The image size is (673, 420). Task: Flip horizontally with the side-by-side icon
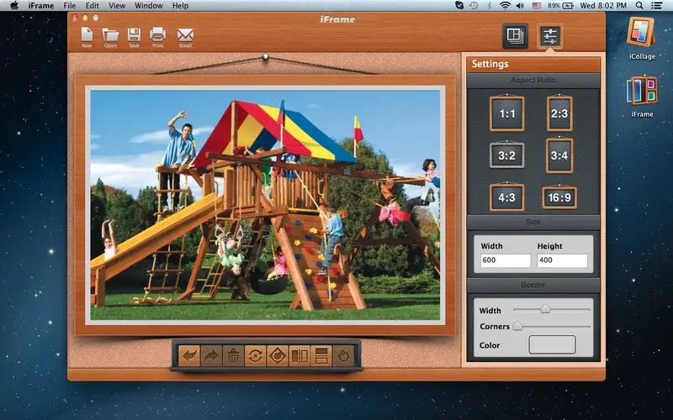(299, 355)
